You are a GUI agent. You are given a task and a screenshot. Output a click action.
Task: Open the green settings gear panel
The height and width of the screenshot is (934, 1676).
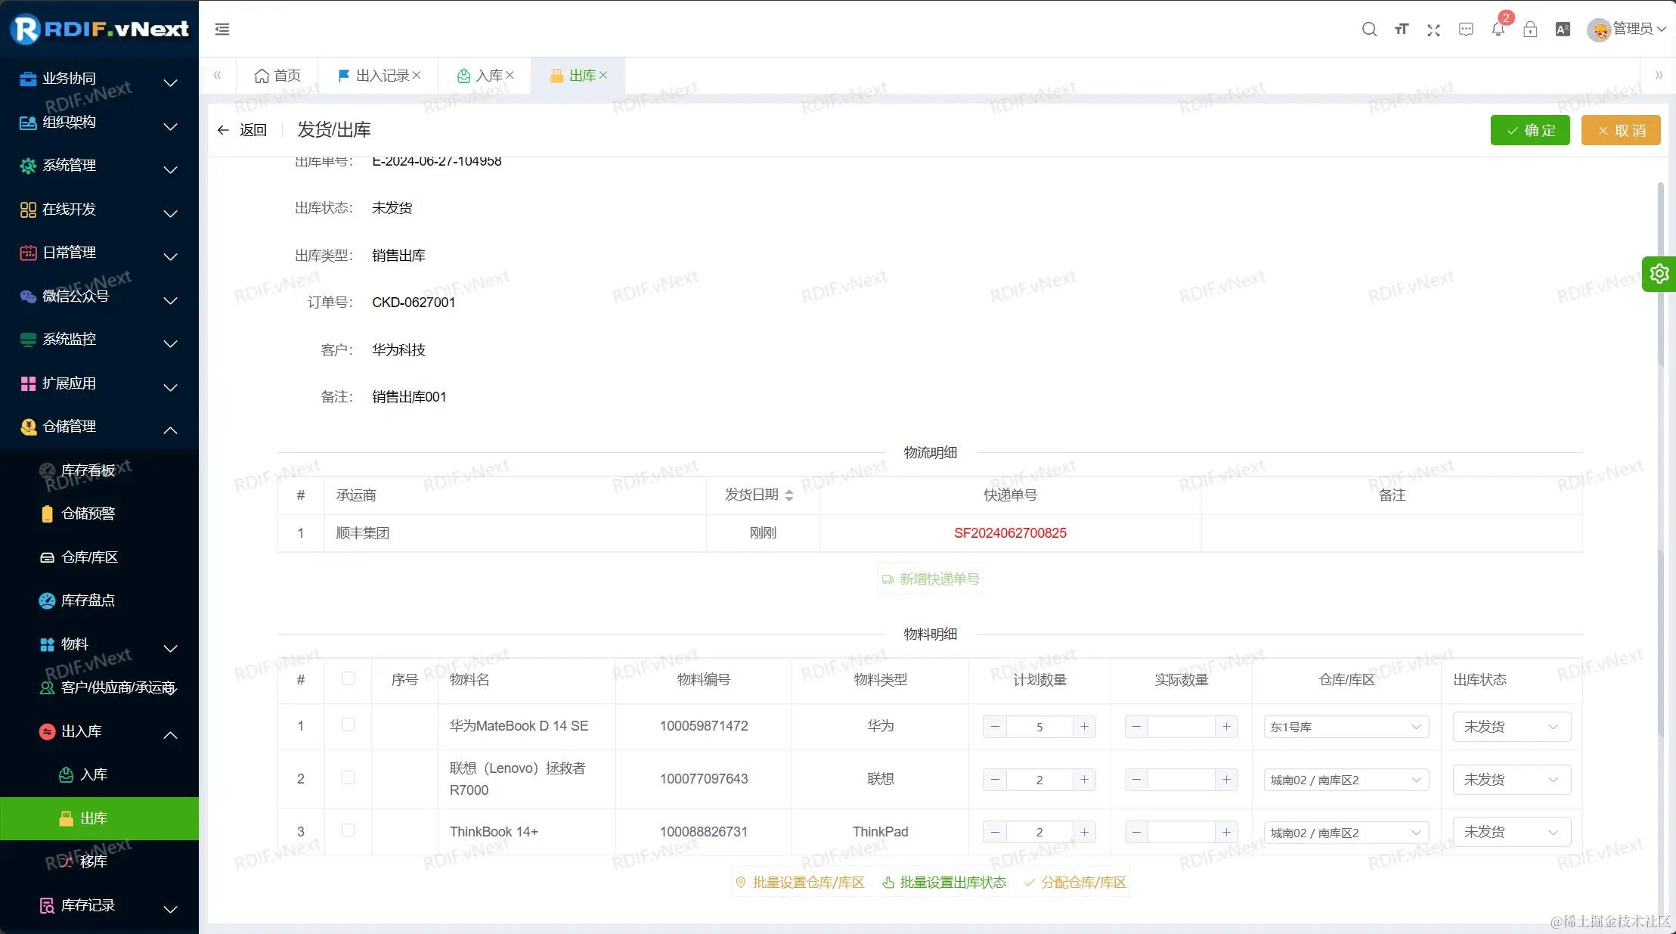(x=1659, y=274)
